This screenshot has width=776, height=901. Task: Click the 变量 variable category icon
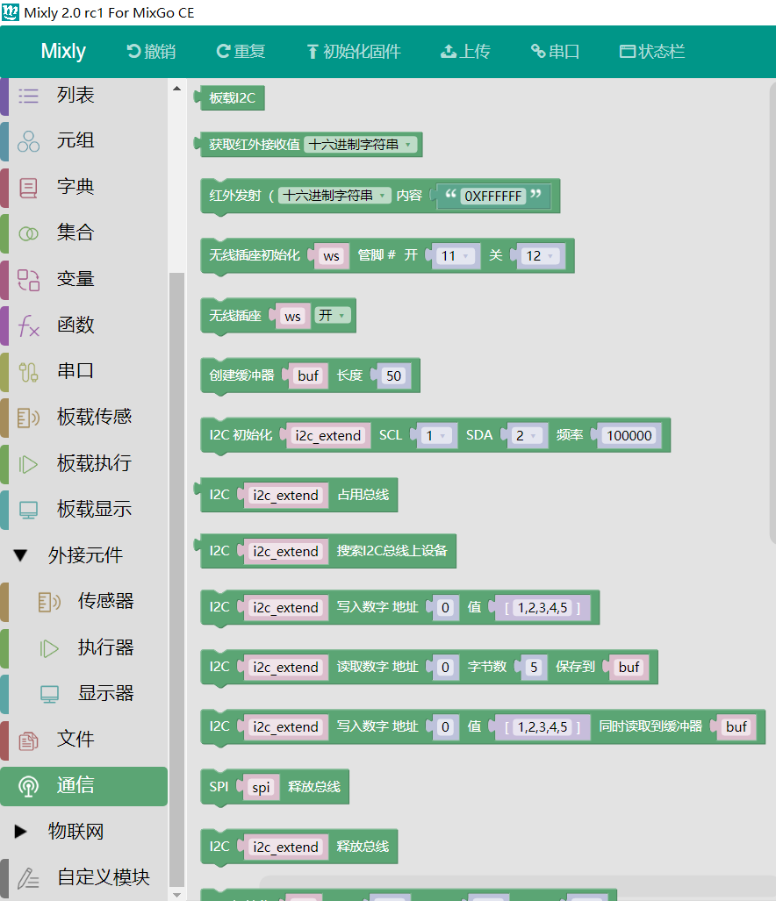tap(28, 280)
